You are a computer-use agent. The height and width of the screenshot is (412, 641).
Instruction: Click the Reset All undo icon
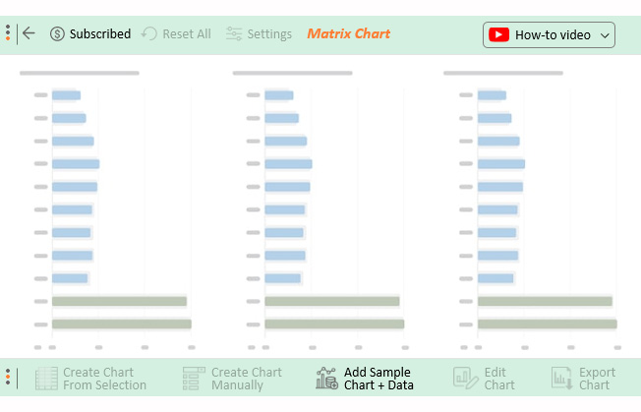[149, 34]
